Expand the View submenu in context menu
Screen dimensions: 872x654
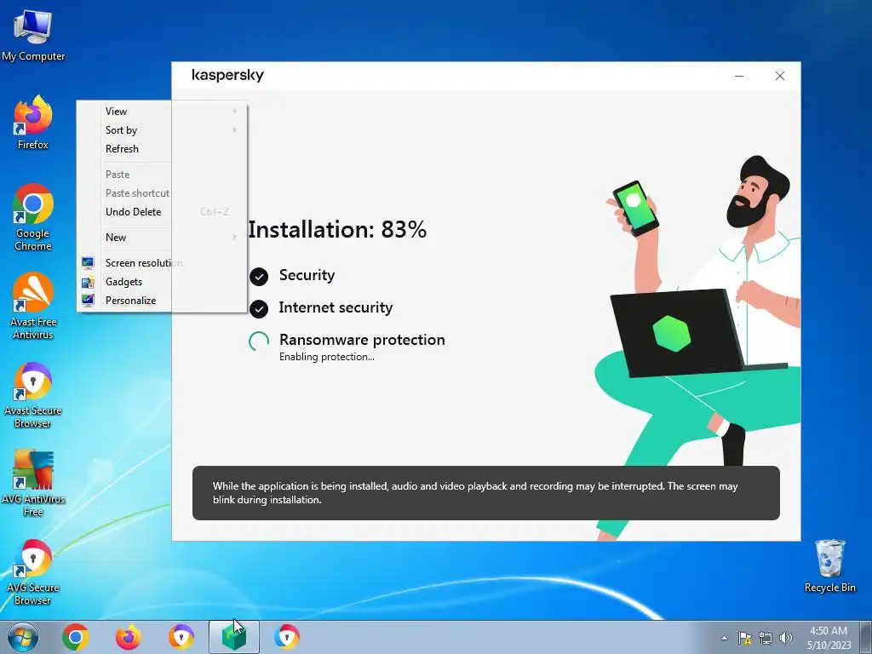pos(162,112)
